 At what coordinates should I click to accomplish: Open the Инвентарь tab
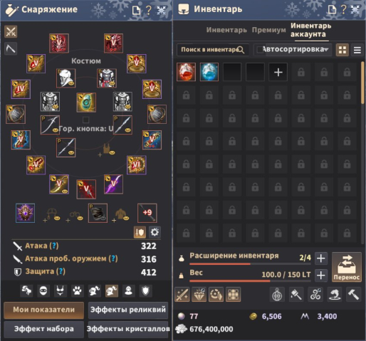pos(226,30)
